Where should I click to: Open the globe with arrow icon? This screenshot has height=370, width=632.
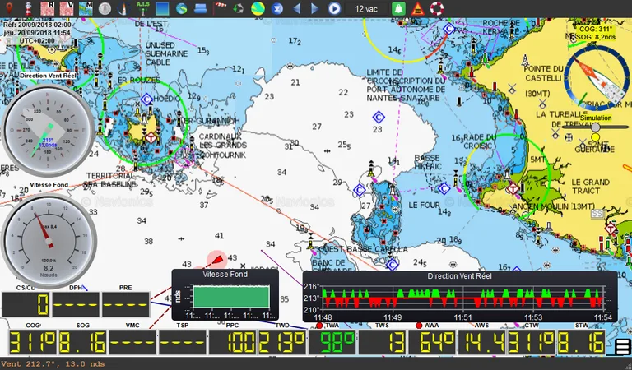coord(181,8)
